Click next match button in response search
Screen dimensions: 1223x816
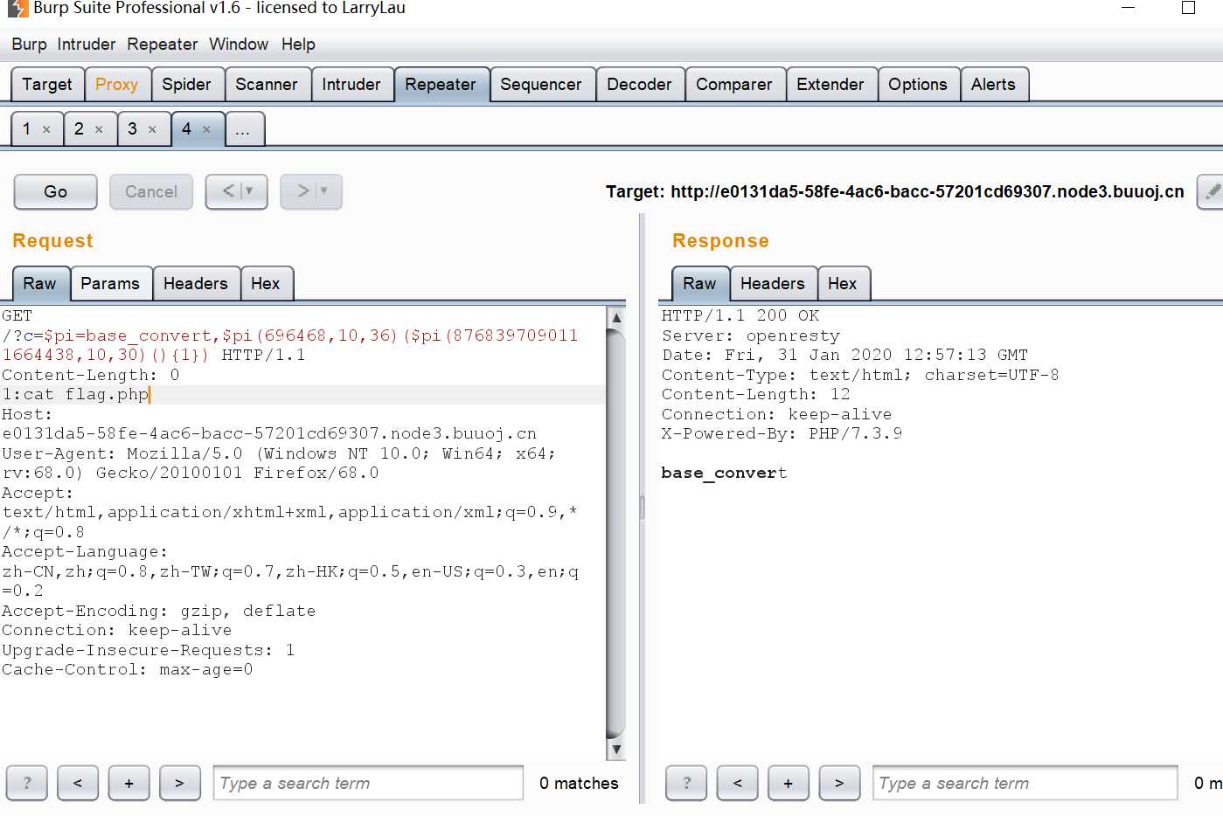840,783
